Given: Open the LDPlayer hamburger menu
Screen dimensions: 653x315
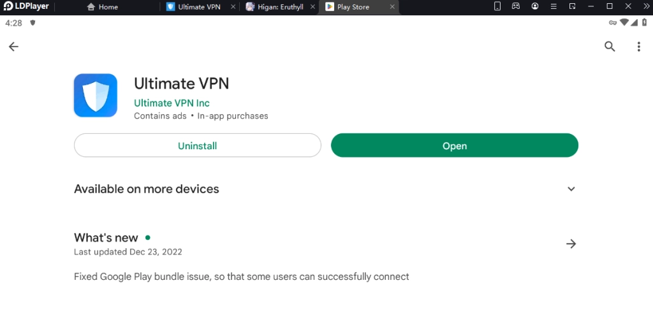Looking at the screenshot, I should coord(553,6).
